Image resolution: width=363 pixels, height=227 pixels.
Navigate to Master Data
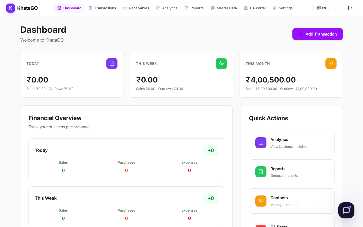point(224,8)
